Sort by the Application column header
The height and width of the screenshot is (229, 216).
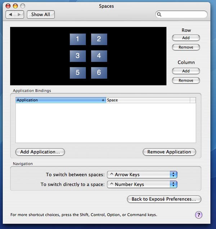click(x=60, y=100)
